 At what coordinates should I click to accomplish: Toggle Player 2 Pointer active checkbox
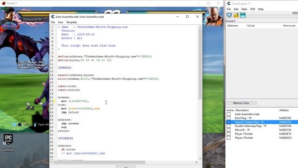coord(229,138)
